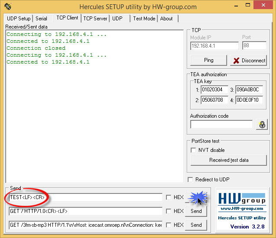Click the Connection closed log line
Viewport: 276px width, 238px height.
click(36, 48)
